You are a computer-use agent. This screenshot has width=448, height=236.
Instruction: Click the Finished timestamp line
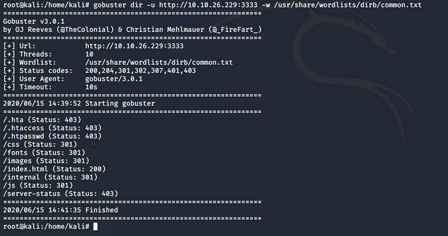point(60,210)
